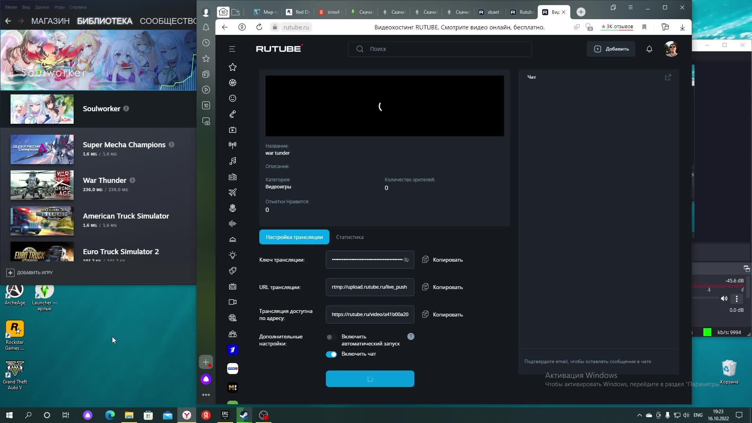Reload the browser page

(259, 27)
